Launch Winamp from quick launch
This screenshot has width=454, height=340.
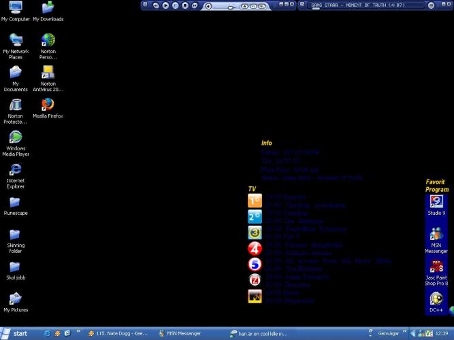point(57,333)
